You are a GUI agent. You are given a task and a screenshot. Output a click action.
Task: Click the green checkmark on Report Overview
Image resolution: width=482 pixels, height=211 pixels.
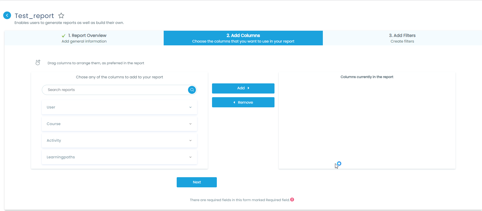64,36
